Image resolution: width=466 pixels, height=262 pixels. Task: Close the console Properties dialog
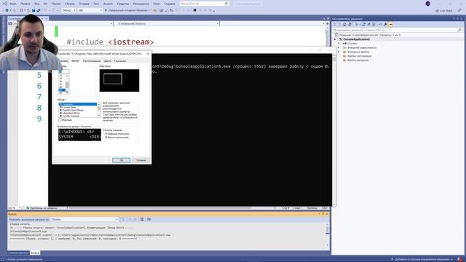point(148,54)
